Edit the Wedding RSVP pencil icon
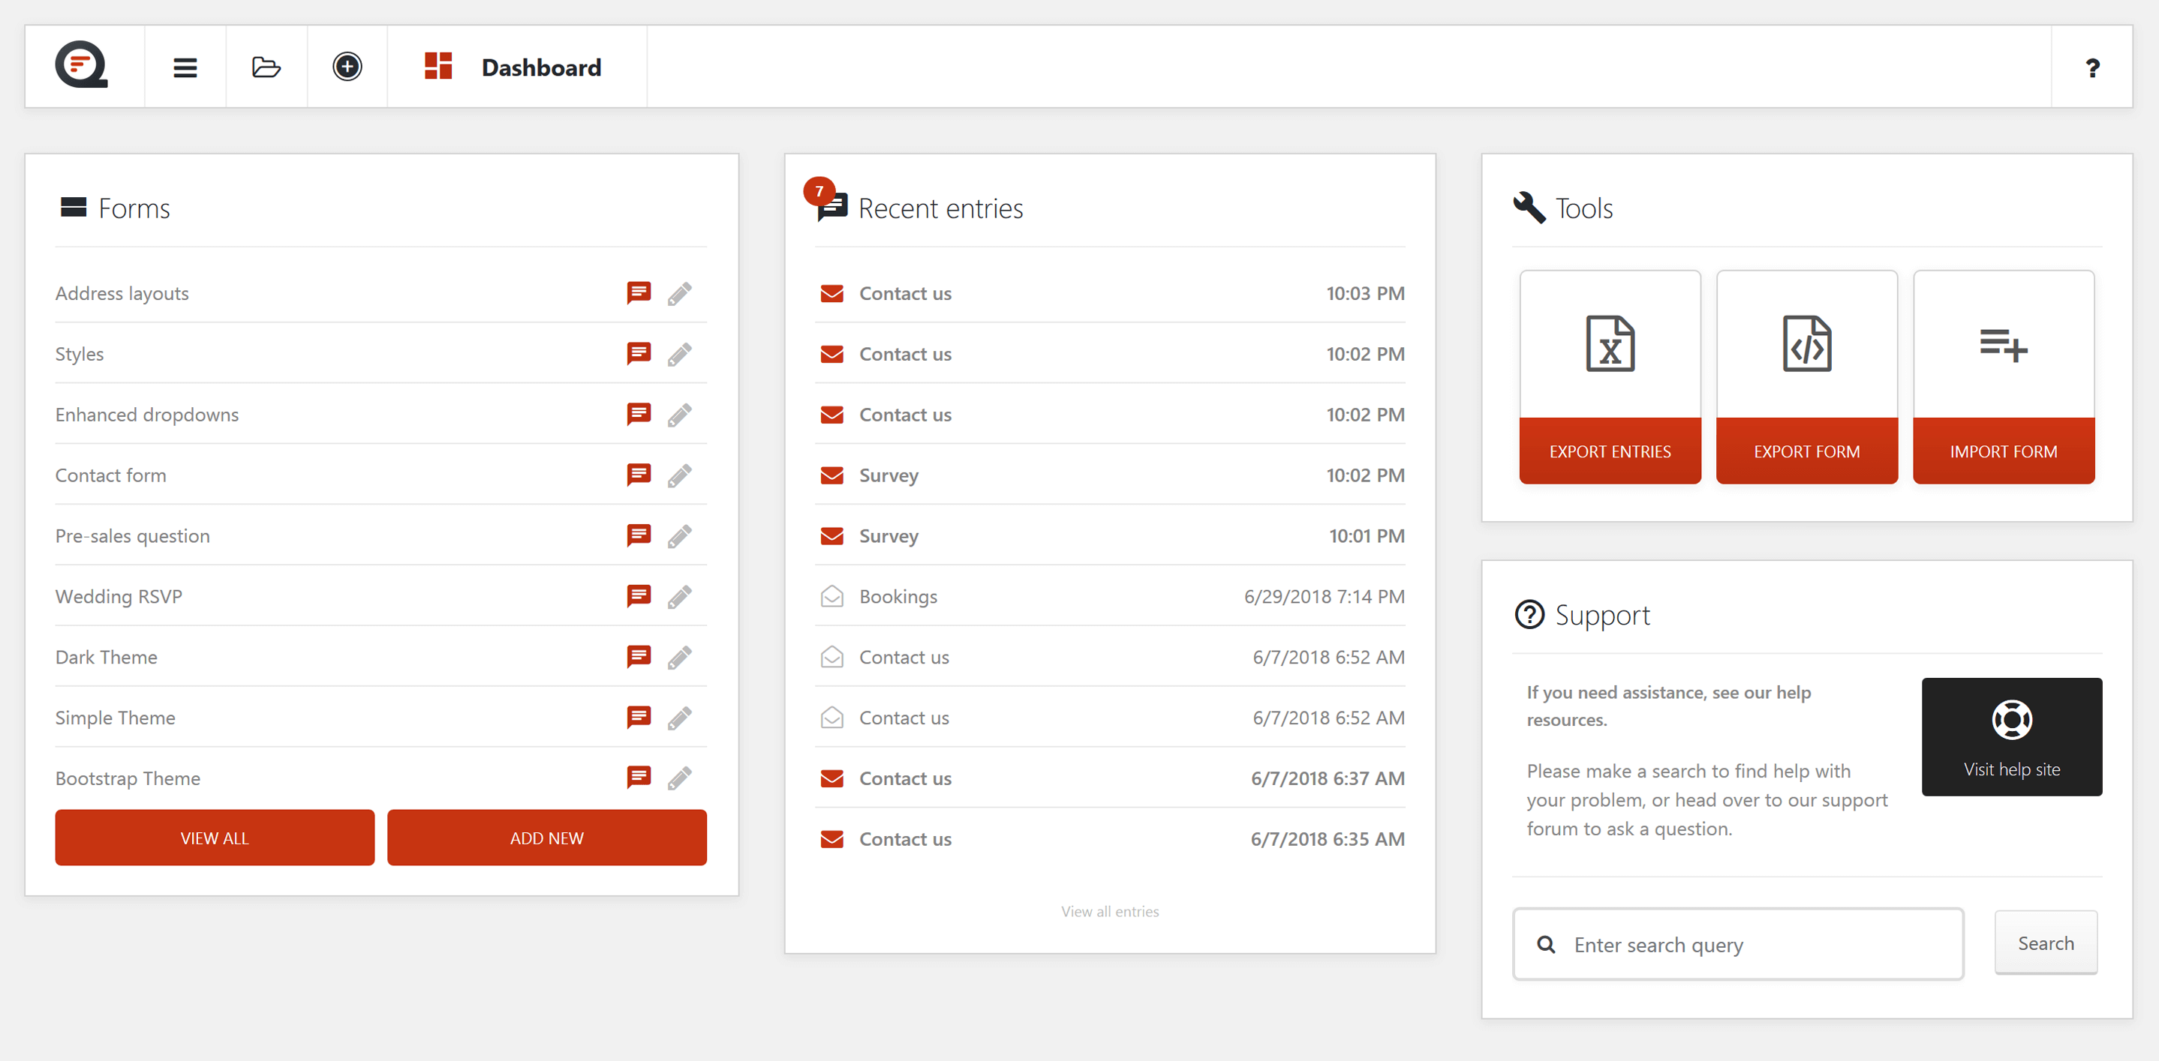Viewport: 2159px width, 1061px height. pyautogui.click(x=680, y=597)
